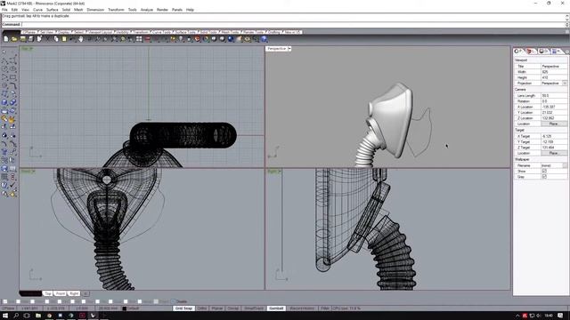The image size is (570, 320).
Task: Click the Hide objects lightbulb icon
Action: [x=181, y=39]
